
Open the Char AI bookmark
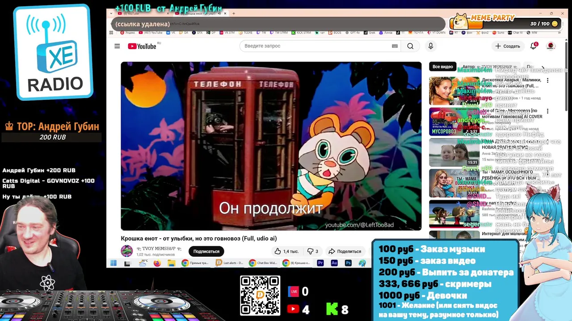click(516, 33)
